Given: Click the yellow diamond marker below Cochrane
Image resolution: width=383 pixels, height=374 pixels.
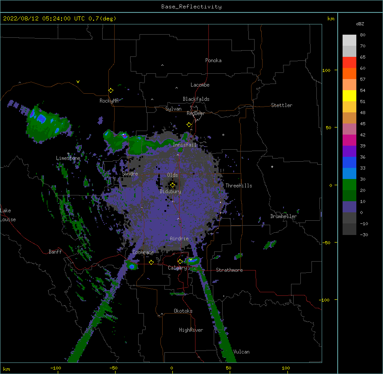Looking at the screenshot, I should click(151, 262).
